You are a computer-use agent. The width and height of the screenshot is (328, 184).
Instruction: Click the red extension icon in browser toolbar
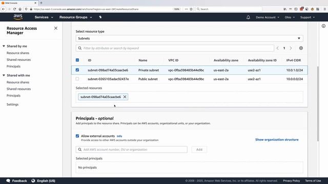click(x=301, y=9)
